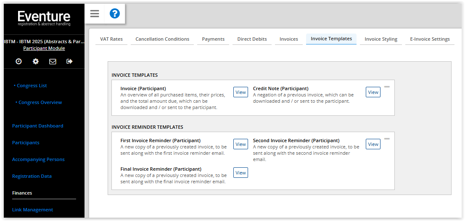The image size is (465, 221).
Task: Open the Cancellation Conditions tab
Action: (x=162, y=39)
